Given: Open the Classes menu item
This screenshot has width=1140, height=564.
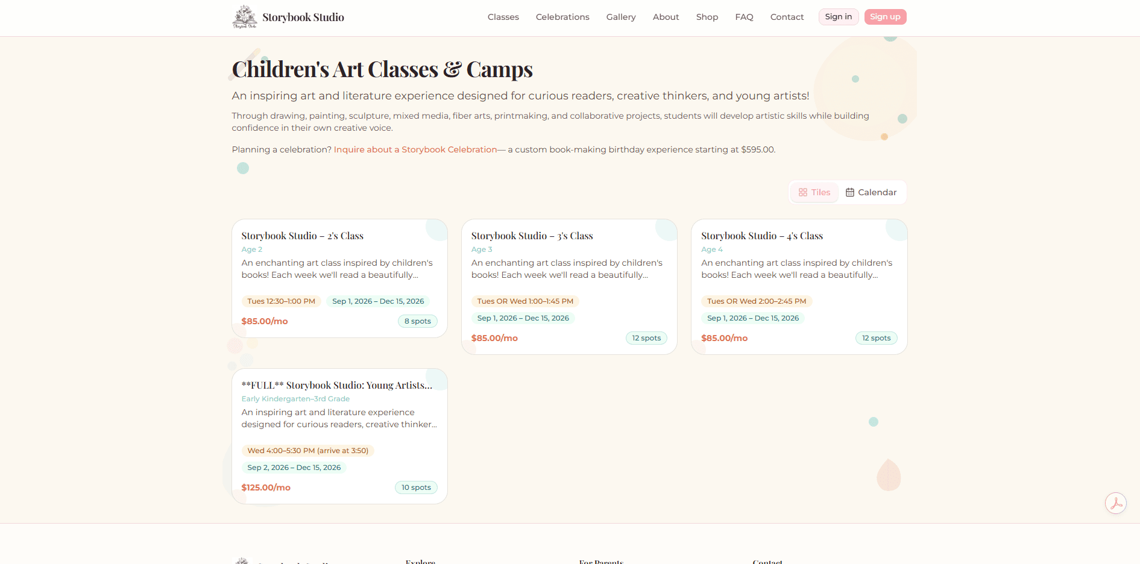Looking at the screenshot, I should 503,17.
